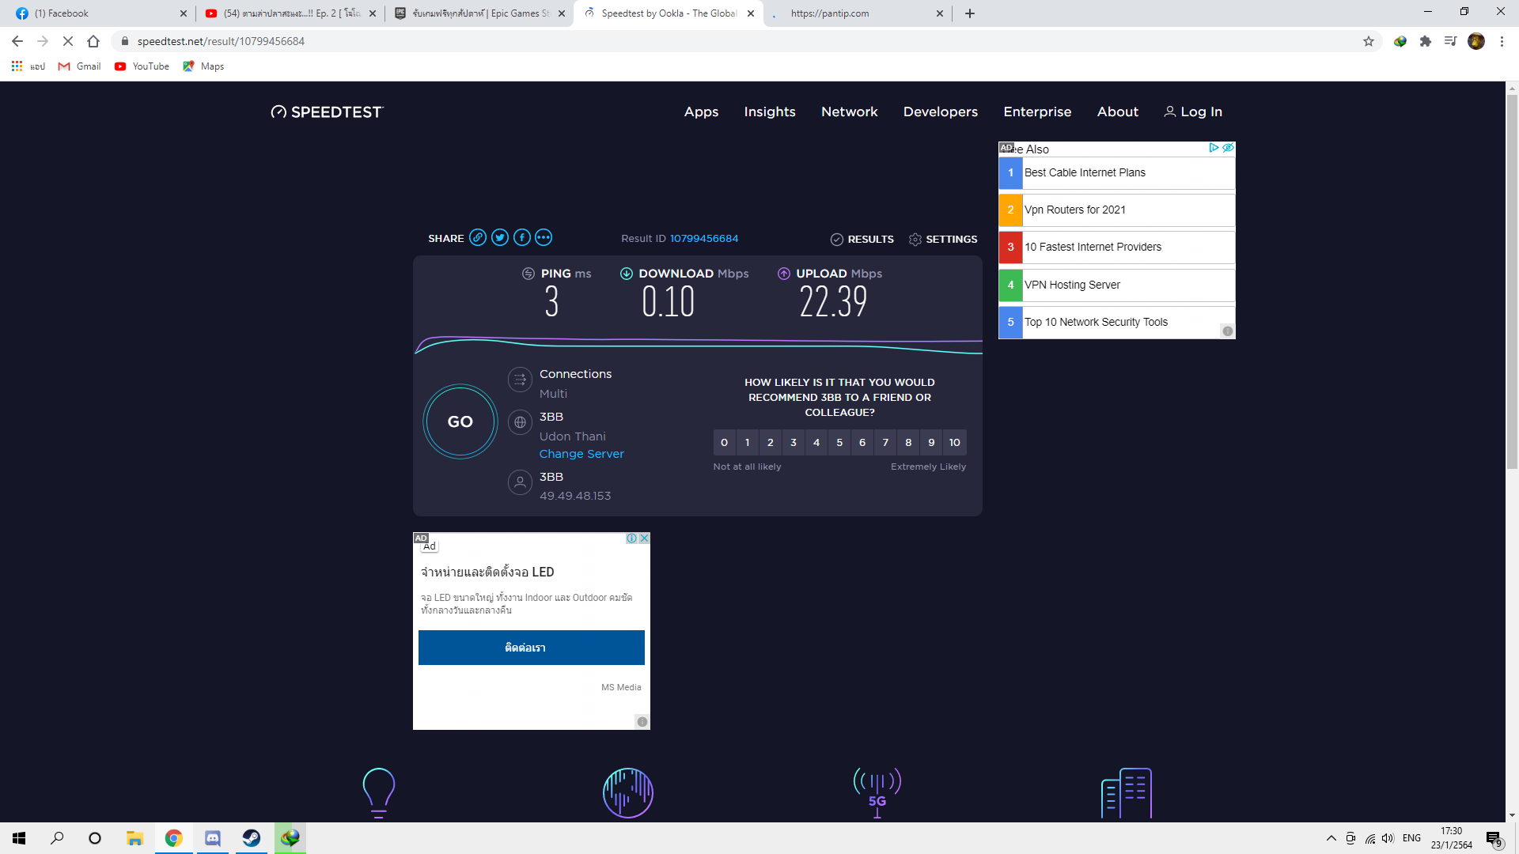Open SETTINGS
The width and height of the screenshot is (1519, 854).
pos(943,239)
